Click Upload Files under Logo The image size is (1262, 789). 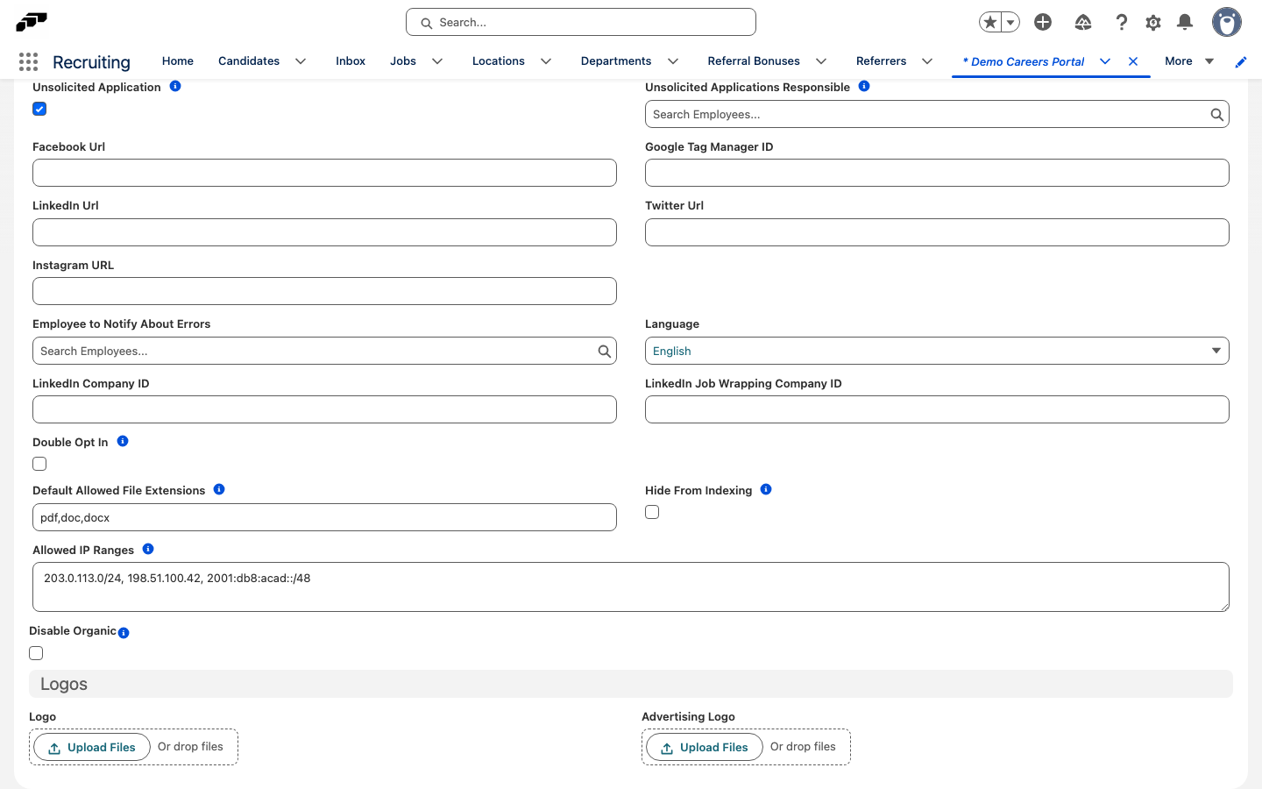(x=92, y=748)
